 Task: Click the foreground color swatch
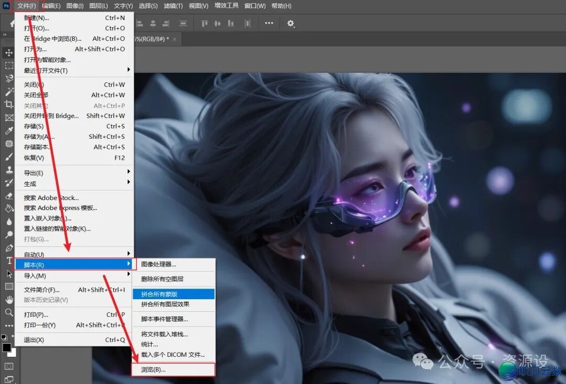coord(7,347)
